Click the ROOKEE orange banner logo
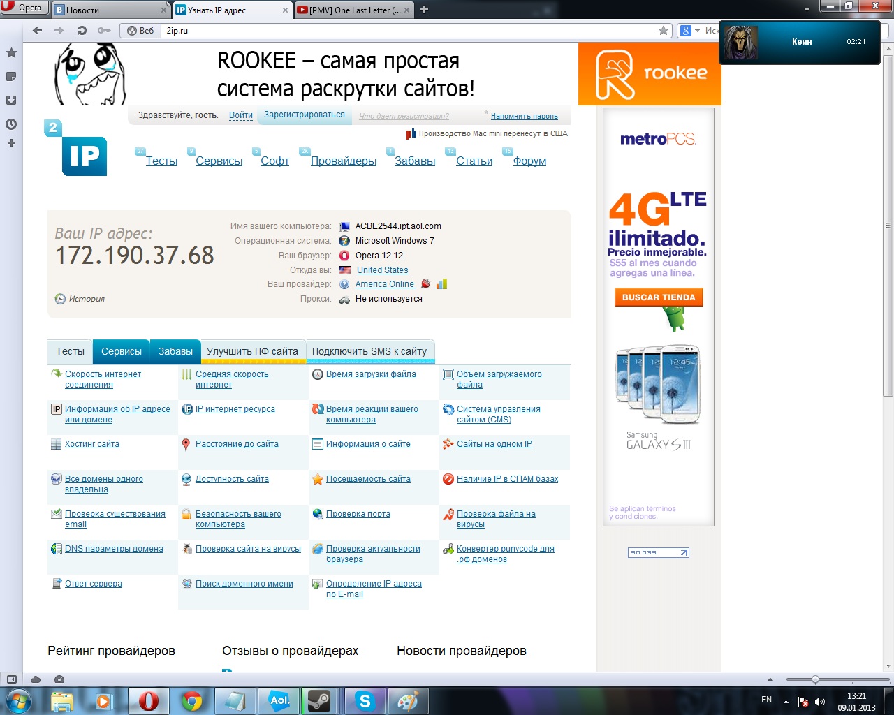Screen dimensions: 894x715 pyautogui.click(x=650, y=74)
